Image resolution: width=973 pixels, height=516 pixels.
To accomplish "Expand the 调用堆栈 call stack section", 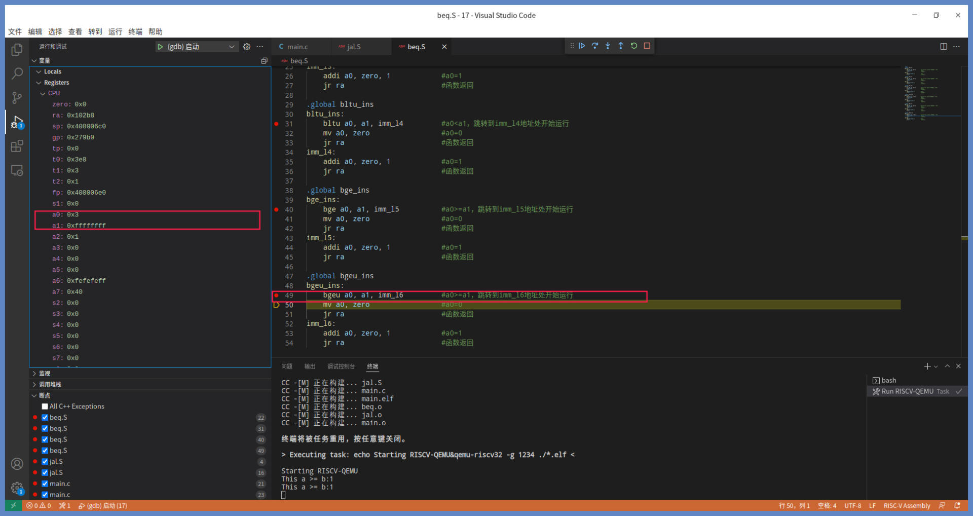I will pyautogui.click(x=50, y=385).
